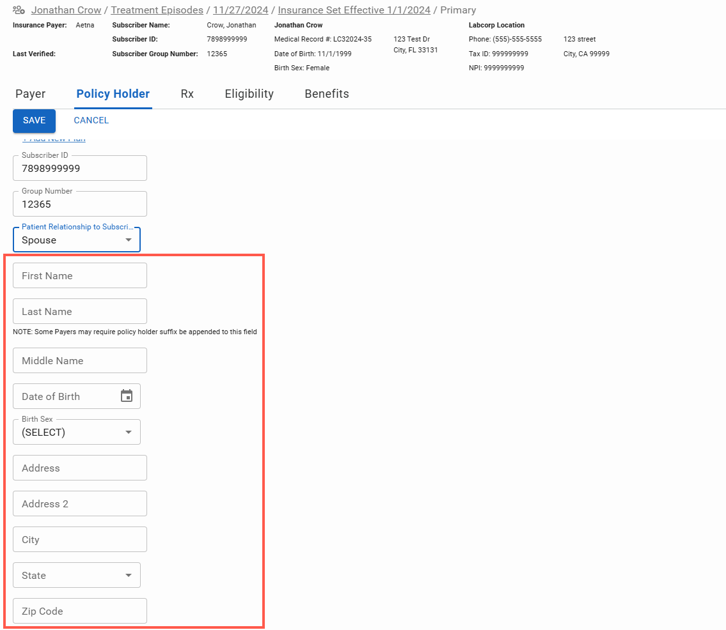The width and height of the screenshot is (726, 630).
Task: Navigate to Treatment Episodes breadcrumb
Action: pyautogui.click(x=157, y=10)
